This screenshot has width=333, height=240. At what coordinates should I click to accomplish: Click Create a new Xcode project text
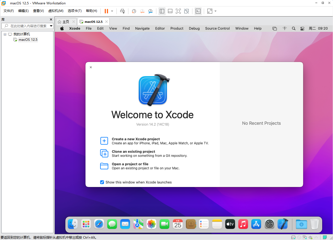(136, 139)
